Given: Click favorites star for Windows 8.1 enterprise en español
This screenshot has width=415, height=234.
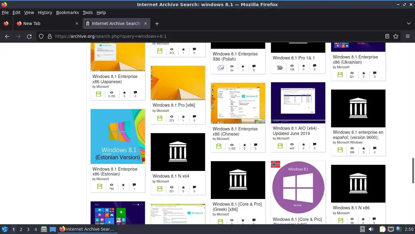Looking at the screenshot, I should click(364, 148).
